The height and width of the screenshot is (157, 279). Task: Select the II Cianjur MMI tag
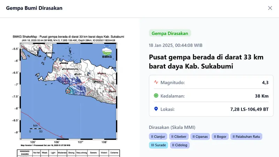tap(158, 136)
